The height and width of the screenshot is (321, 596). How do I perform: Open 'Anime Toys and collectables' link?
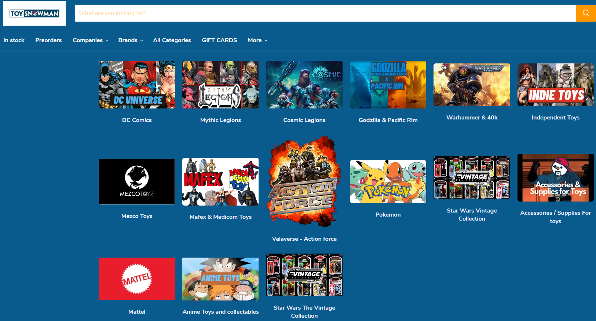click(x=220, y=312)
